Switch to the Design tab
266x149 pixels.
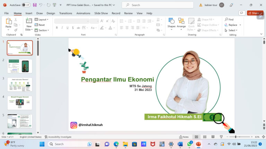coord(51,13)
